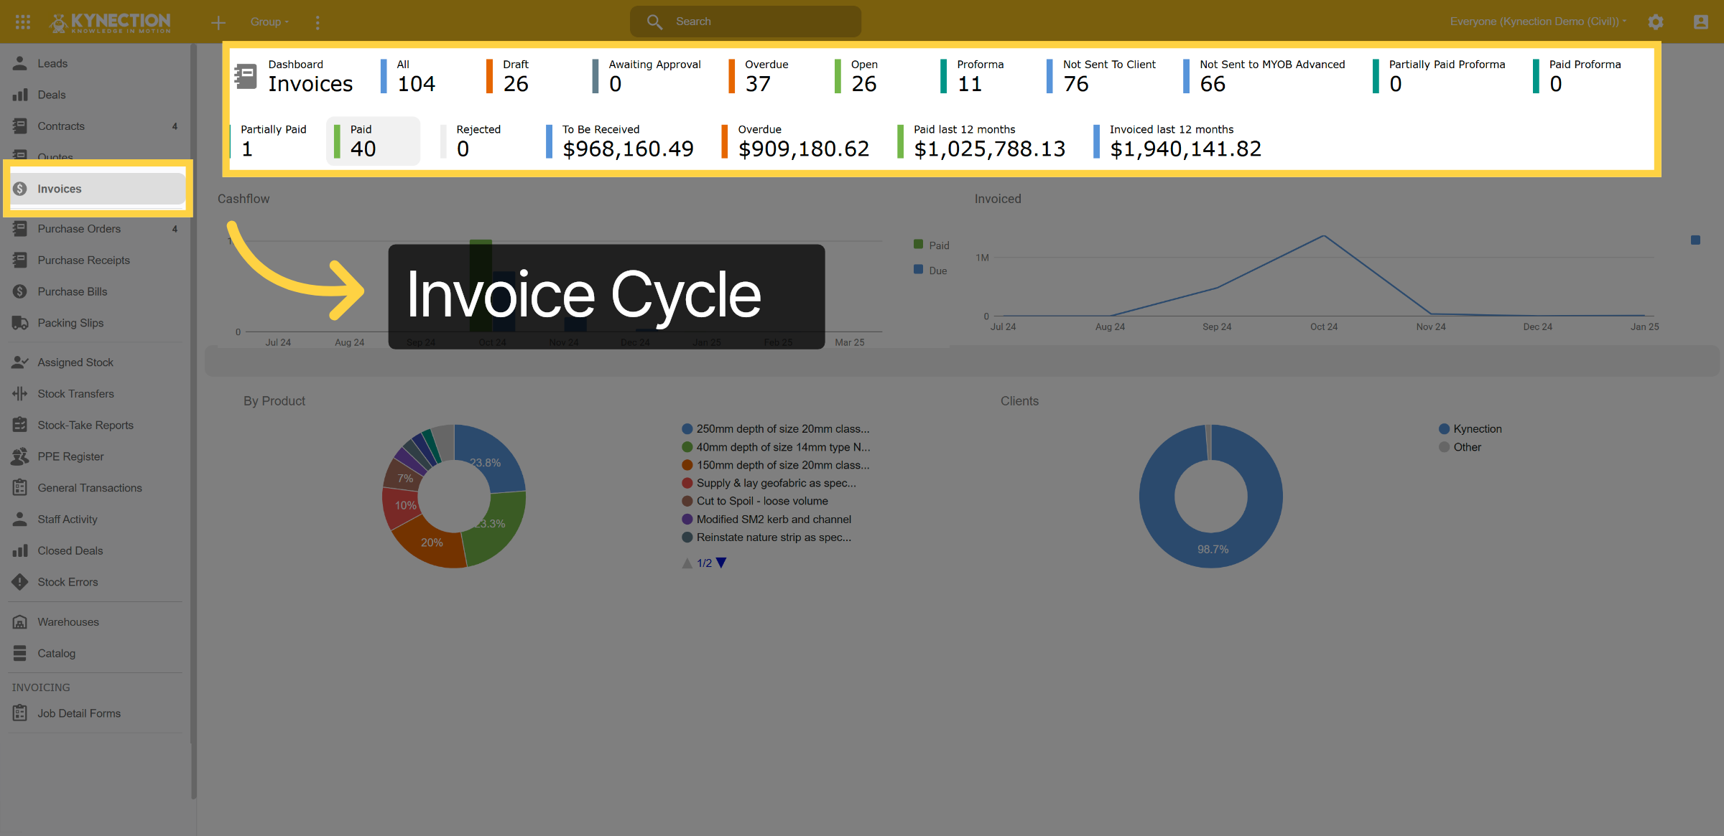
Task: Click the Kynection logo
Action: click(x=111, y=22)
